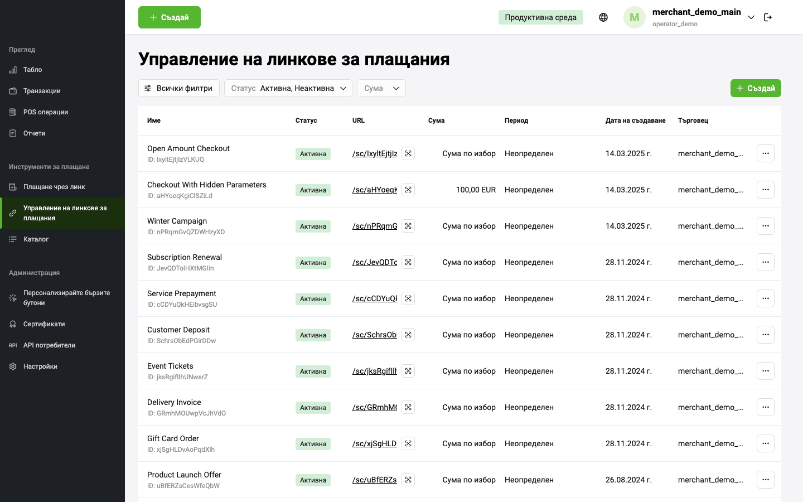803x502 pixels.
Task: Click the green Създай button in header
Action: 170,17
